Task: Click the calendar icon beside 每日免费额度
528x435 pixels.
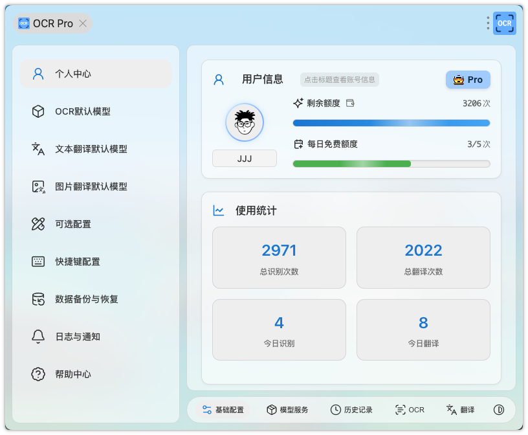Action: coord(298,144)
